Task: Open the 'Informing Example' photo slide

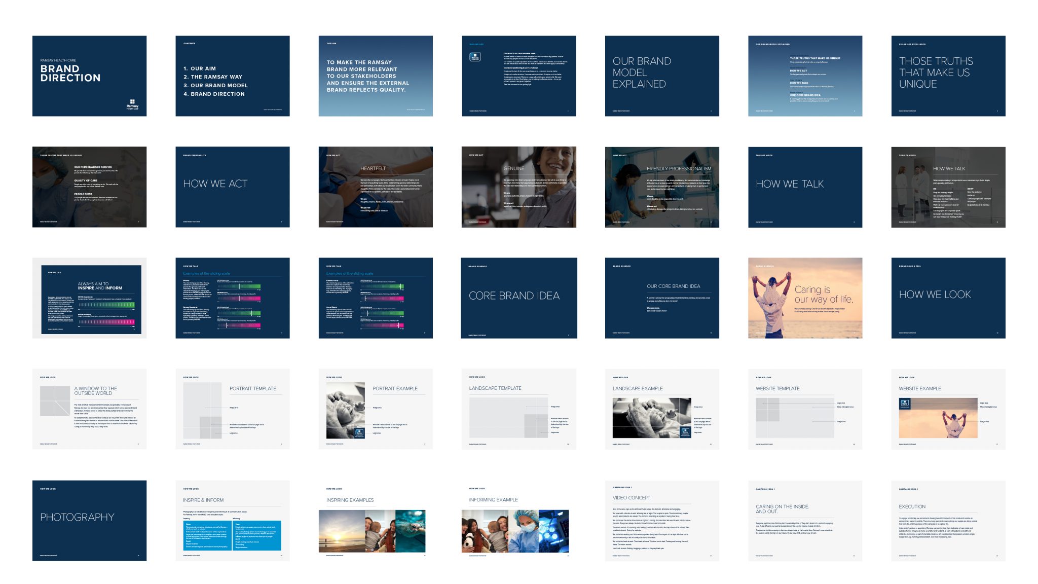Action: pos(519,521)
